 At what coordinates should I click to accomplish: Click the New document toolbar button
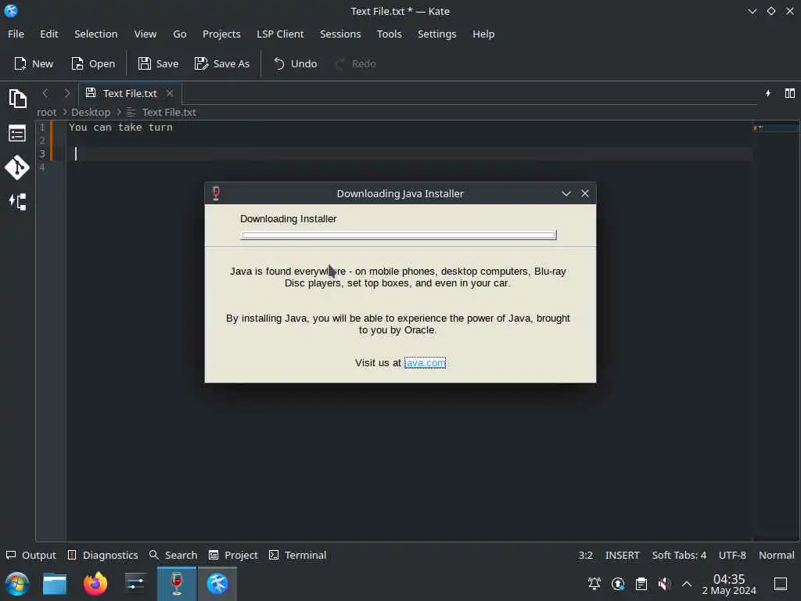34,63
